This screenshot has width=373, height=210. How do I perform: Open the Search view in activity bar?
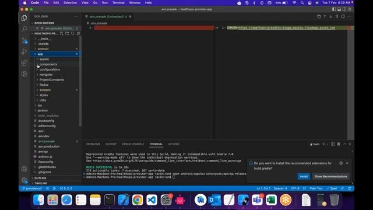pos(24,29)
